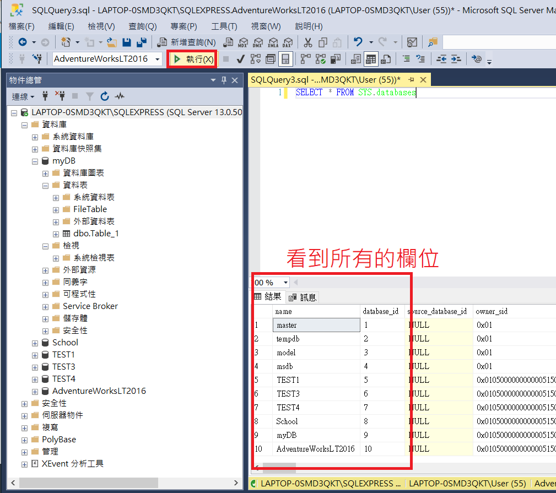
Task: Toggle the IntelliSense Enabled icon
Action: (285, 59)
